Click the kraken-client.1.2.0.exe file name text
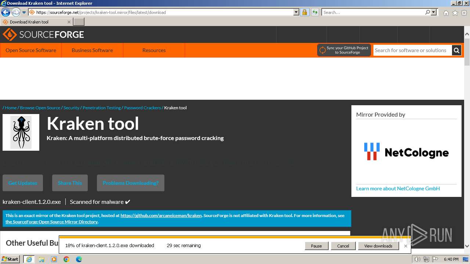The height and width of the screenshot is (264, 470). pyautogui.click(x=32, y=202)
